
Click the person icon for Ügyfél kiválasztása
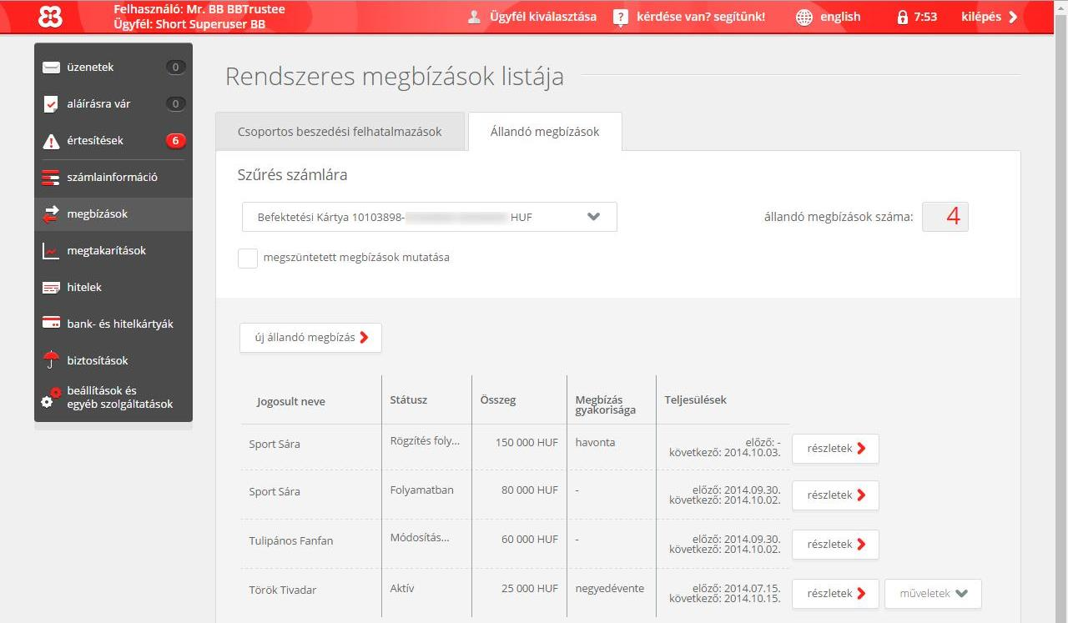pos(474,17)
